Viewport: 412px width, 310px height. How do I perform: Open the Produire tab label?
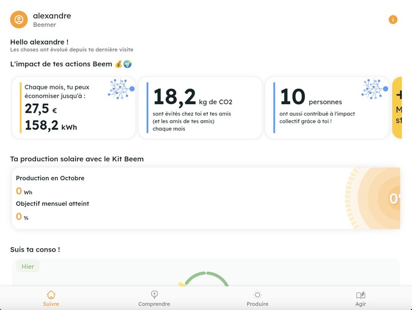pyautogui.click(x=257, y=304)
